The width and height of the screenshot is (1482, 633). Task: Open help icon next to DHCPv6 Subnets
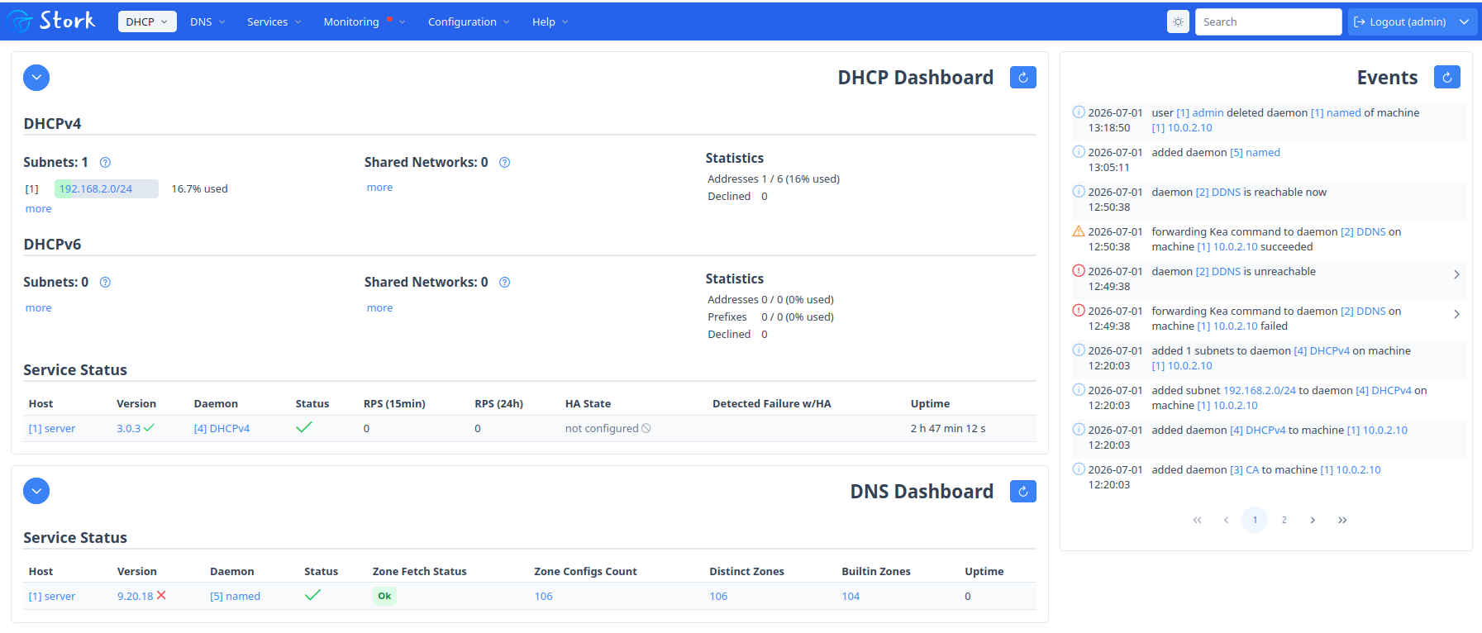105,283
